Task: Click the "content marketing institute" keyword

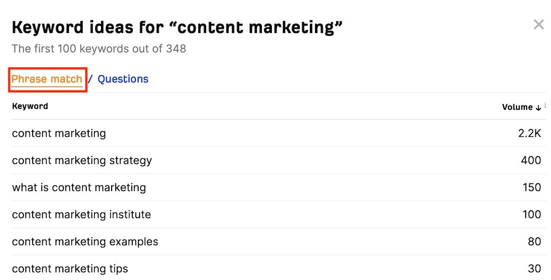Action: coord(81,215)
